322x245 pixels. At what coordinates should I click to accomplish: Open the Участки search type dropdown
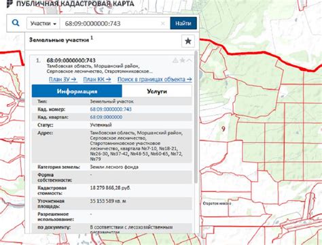43,23
